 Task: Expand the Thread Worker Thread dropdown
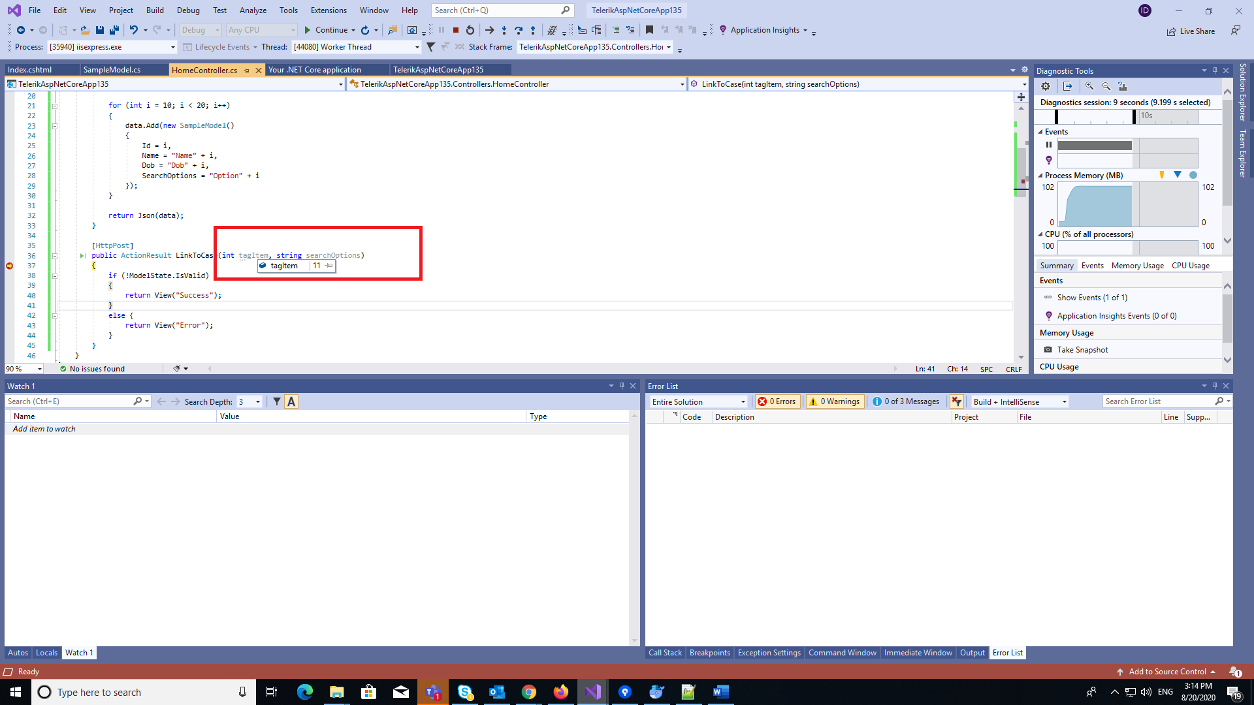click(417, 47)
